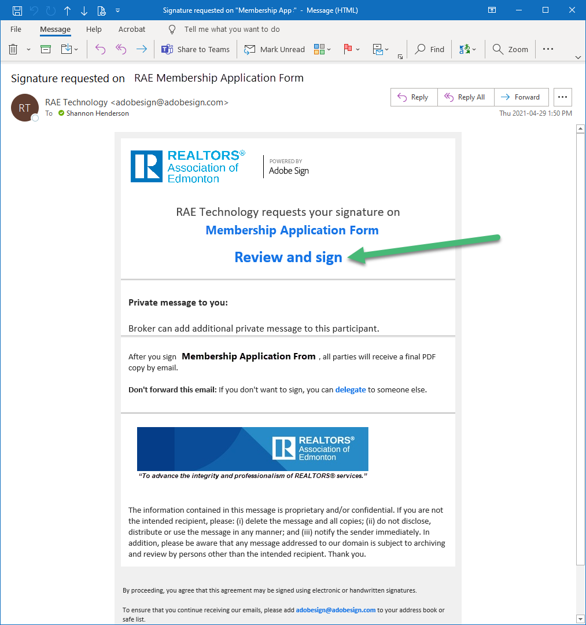Open the Categorize color squares icon
The height and width of the screenshot is (625, 586).
click(x=319, y=49)
